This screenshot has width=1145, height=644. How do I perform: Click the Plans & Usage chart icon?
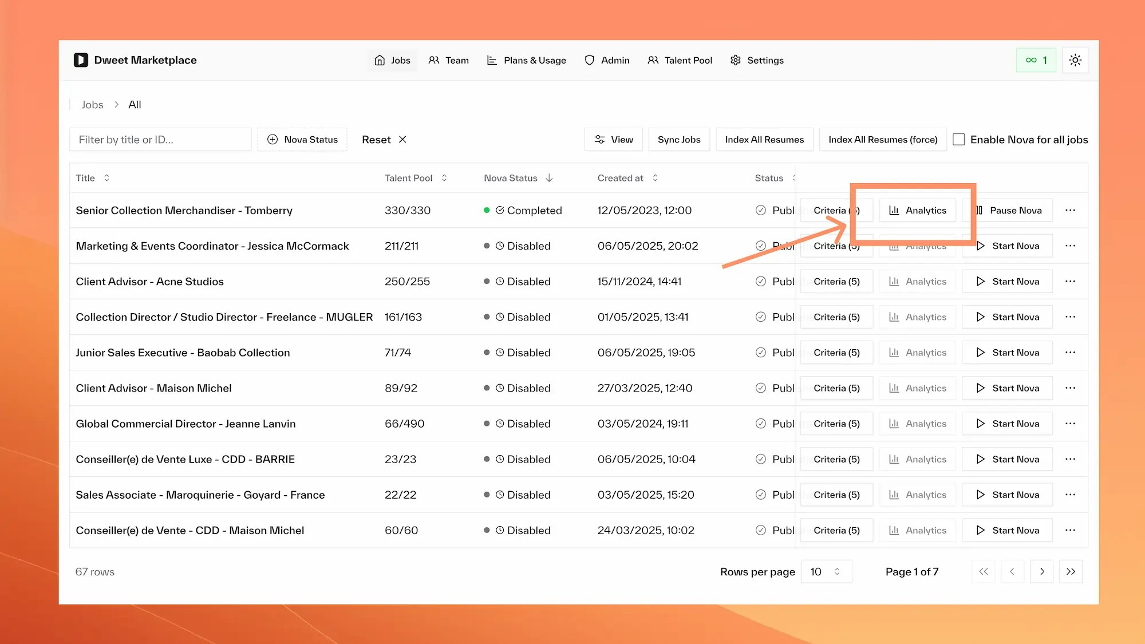click(x=491, y=60)
